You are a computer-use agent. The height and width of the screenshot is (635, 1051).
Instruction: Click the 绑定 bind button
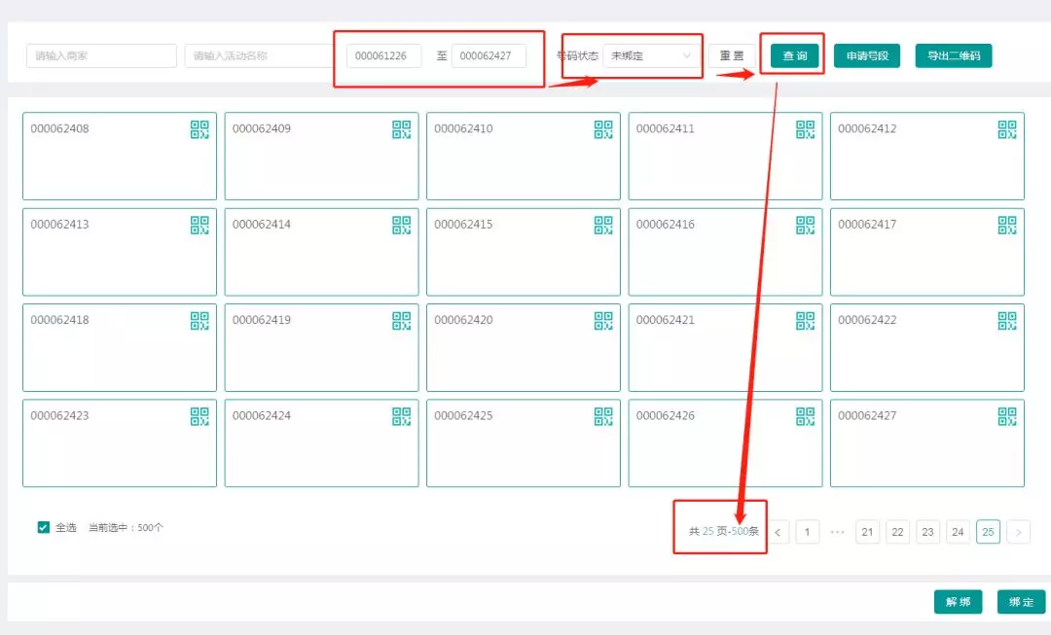click(x=1021, y=602)
